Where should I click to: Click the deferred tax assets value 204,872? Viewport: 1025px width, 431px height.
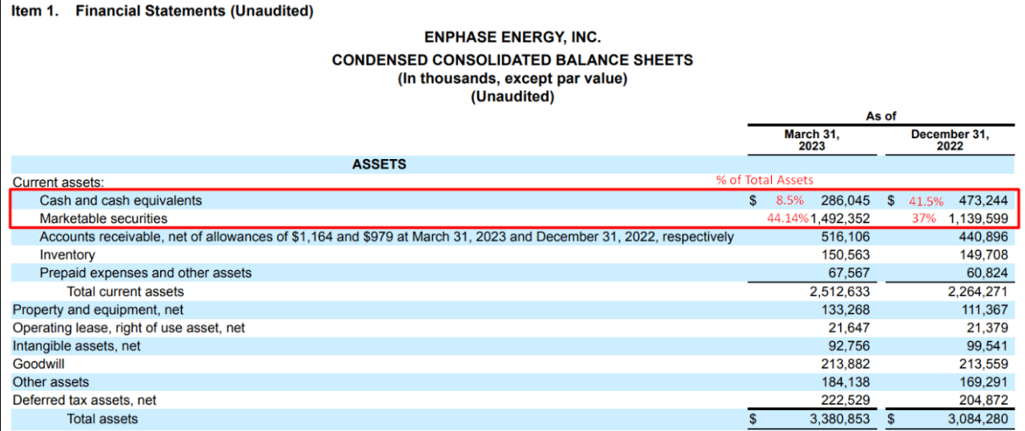[x=983, y=401]
